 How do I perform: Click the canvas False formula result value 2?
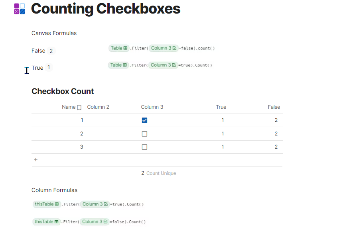[x=51, y=51]
